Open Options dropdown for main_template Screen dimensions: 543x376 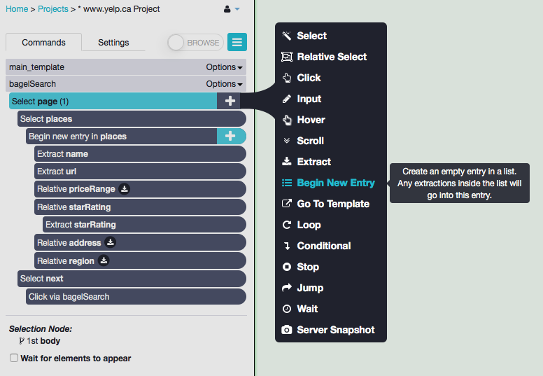click(224, 67)
